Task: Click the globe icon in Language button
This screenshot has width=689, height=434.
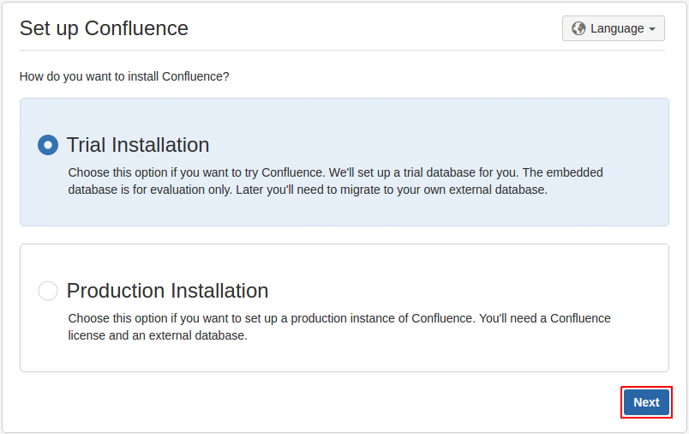Action: tap(578, 28)
